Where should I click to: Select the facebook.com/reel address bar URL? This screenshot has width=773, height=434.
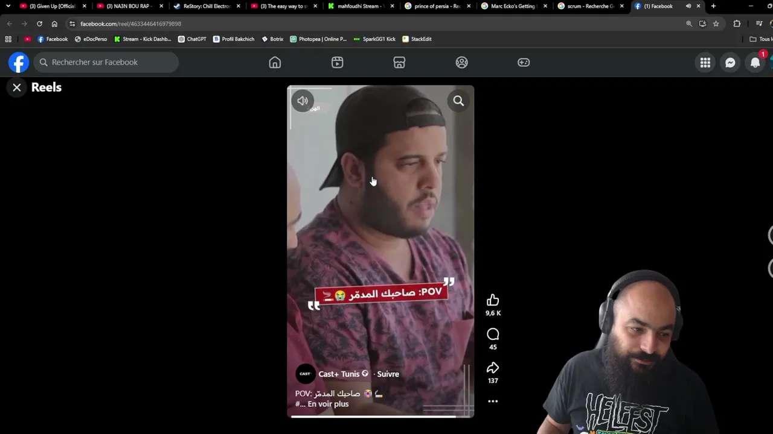pos(130,24)
